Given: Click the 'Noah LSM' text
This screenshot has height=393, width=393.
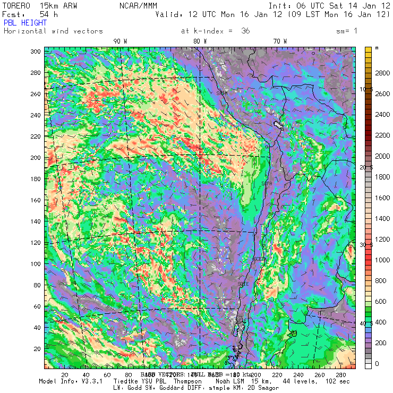Looking at the screenshot, I should pos(230,381).
